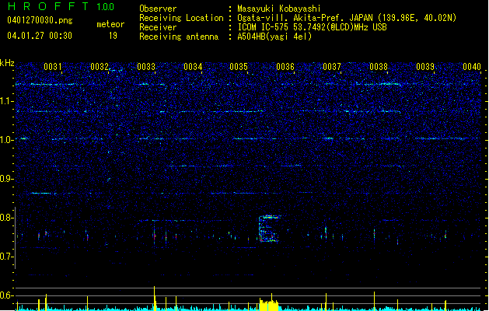Click the ICOM IC-575 receiver value
489x311 pixels.
(x=312, y=27)
